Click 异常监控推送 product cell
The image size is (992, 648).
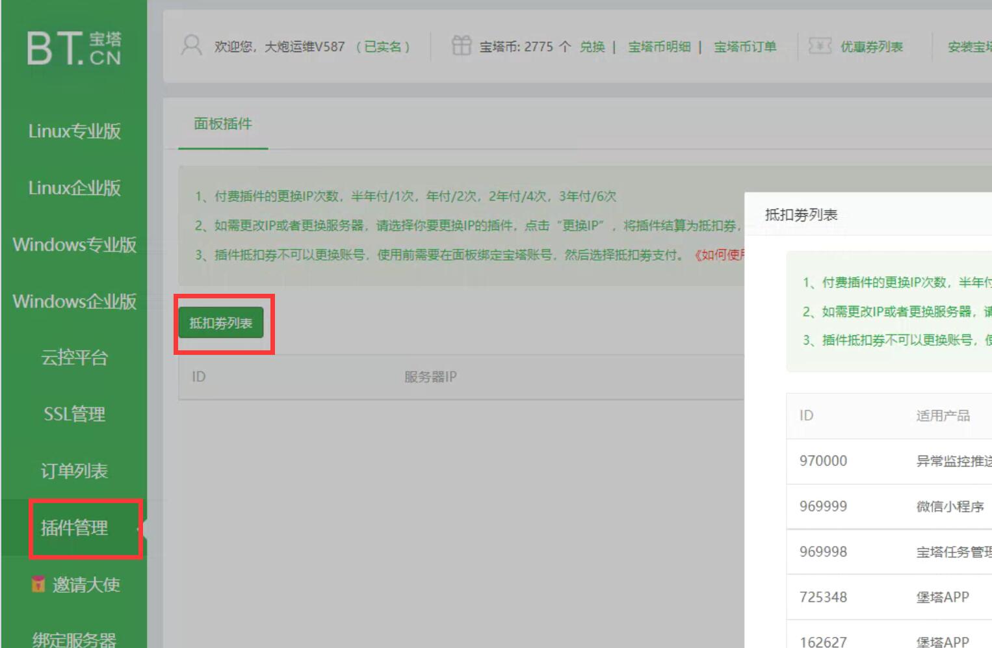954,461
